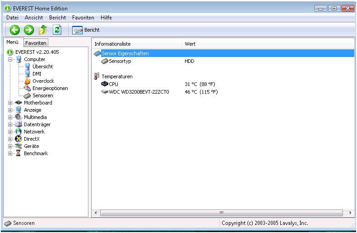Click the Sensoren status bar entry
The height and width of the screenshot is (233, 357).
click(19, 223)
